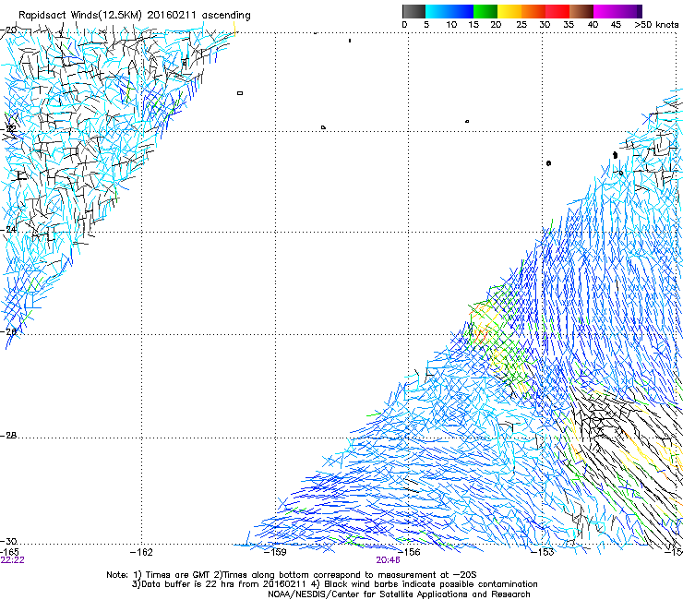Click the magenta 40-45 knots legend swatch
This screenshot has height=600, width=683.
coord(605,11)
